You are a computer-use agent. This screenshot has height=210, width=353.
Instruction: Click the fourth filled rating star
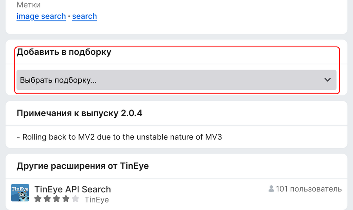click(66, 199)
